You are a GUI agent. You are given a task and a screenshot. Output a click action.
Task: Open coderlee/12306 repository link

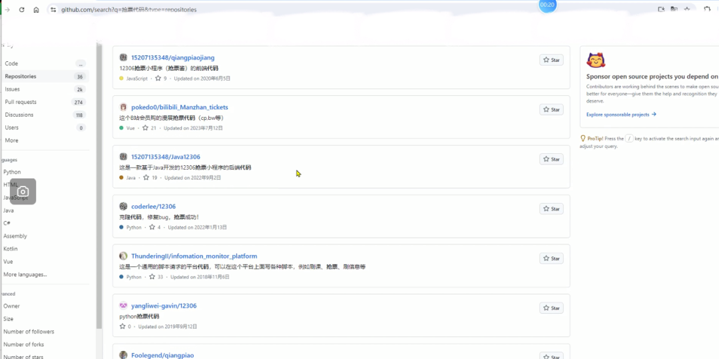[154, 206]
